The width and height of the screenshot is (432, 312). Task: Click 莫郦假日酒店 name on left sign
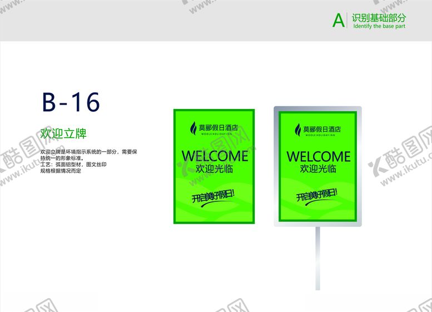point(219,127)
